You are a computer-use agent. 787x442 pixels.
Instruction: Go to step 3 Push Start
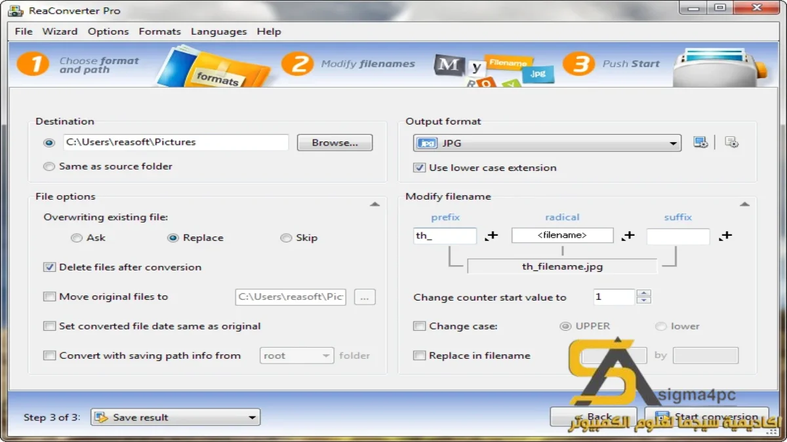[611, 64]
